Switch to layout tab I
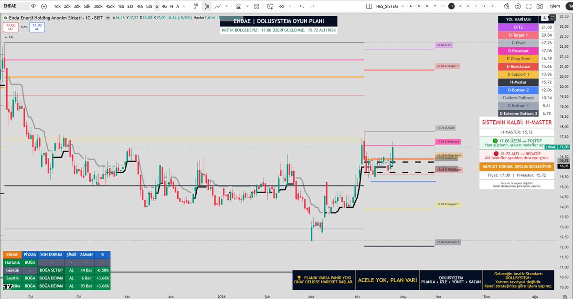 click(x=476, y=7)
